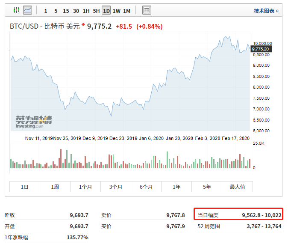
Task: Choose the 15 minute interval
Action: point(66,11)
